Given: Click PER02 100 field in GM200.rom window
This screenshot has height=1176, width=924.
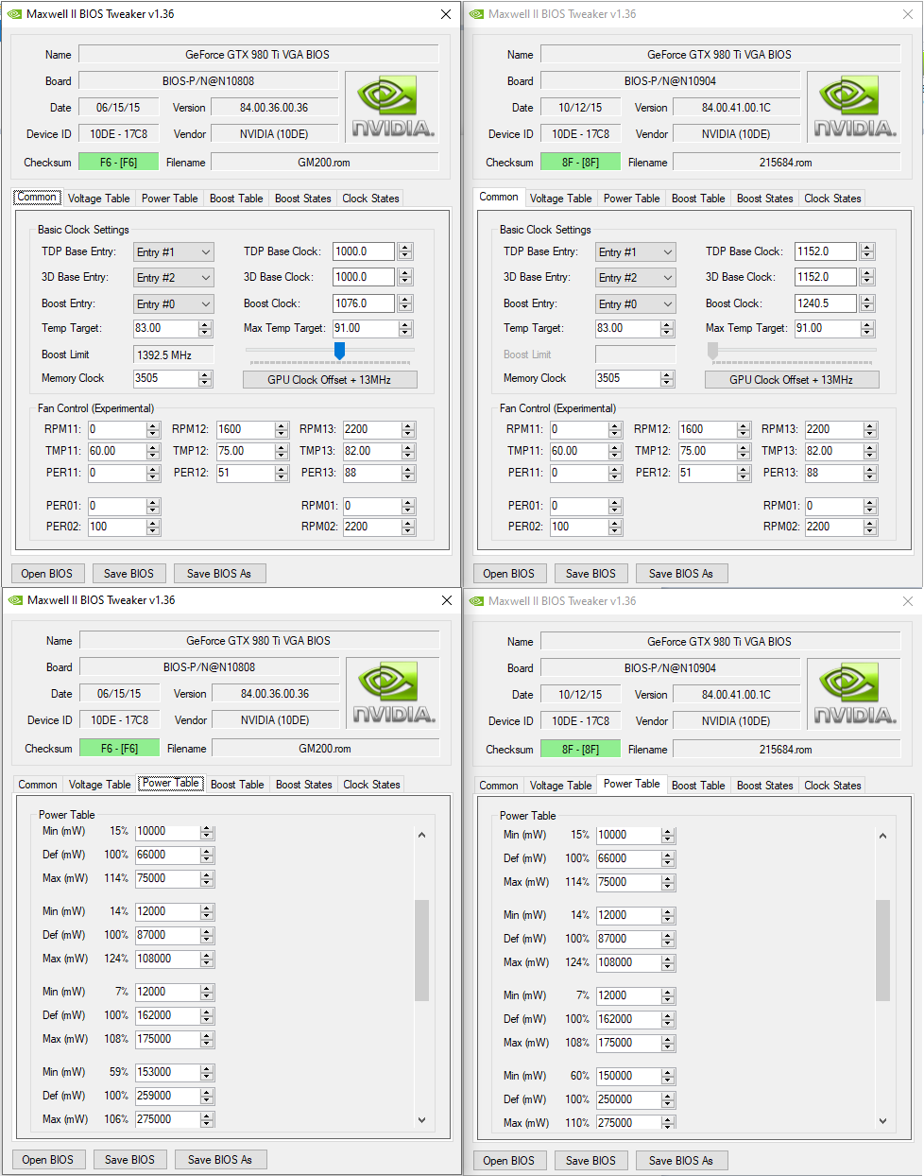Looking at the screenshot, I should point(117,527).
